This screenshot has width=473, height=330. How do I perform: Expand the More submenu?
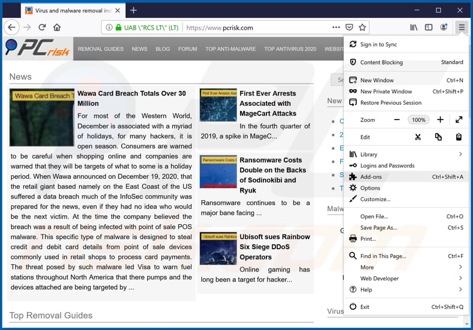(406, 267)
